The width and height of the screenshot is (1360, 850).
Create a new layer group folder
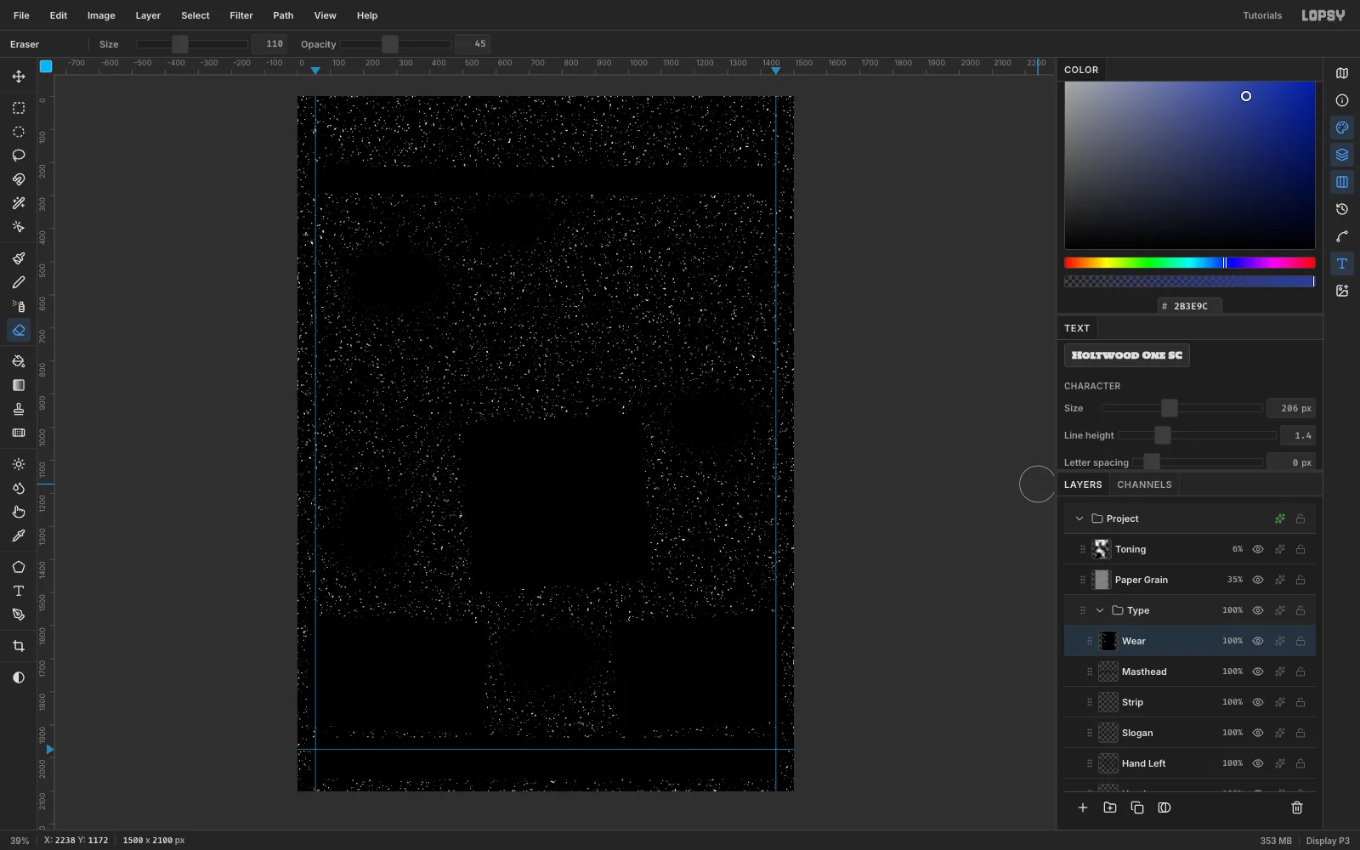tap(1110, 807)
